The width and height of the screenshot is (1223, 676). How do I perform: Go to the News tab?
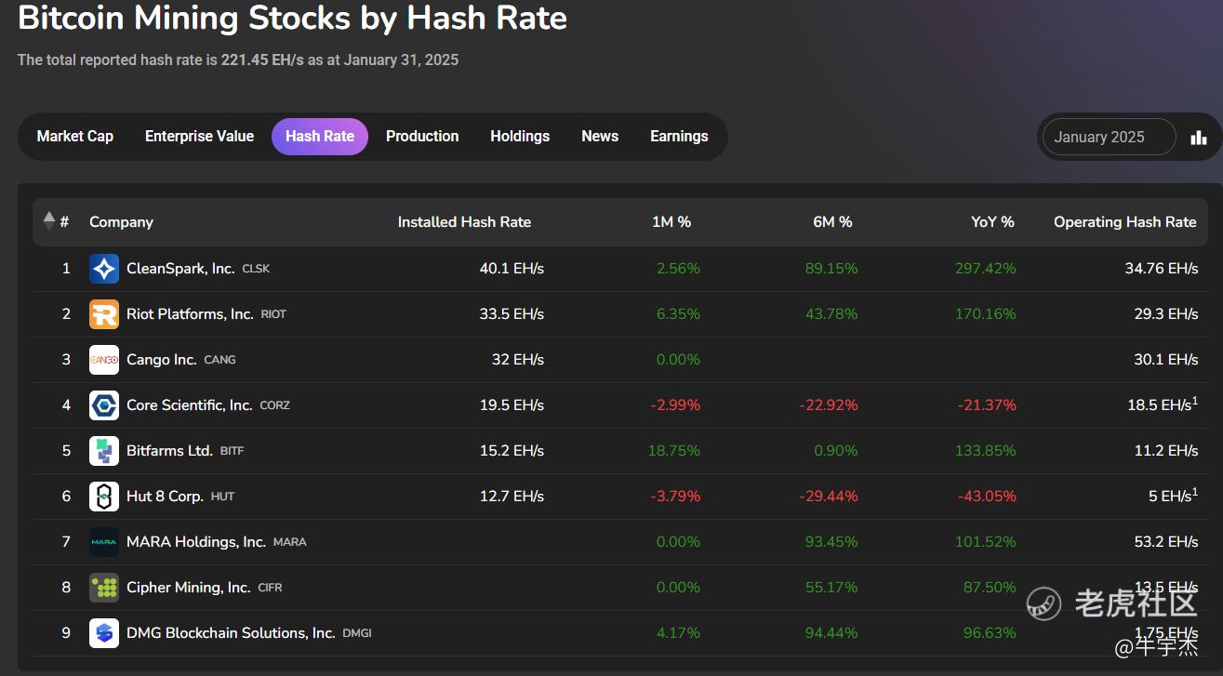(600, 137)
